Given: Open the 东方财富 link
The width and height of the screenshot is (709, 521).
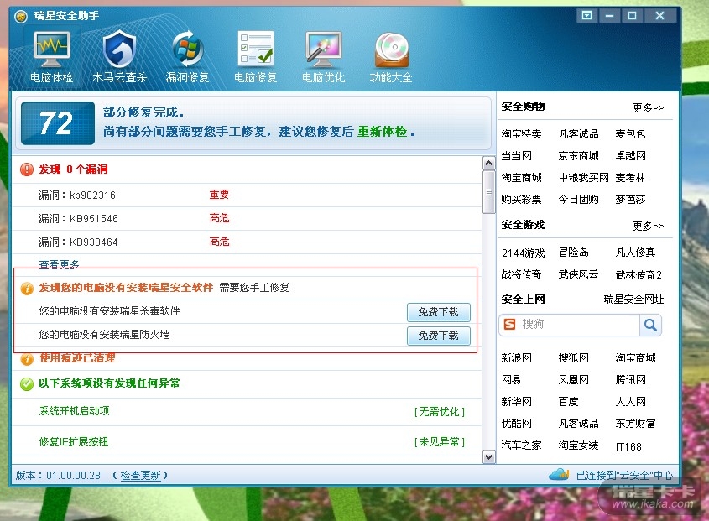Looking at the screenshot, I should point(635,424).
